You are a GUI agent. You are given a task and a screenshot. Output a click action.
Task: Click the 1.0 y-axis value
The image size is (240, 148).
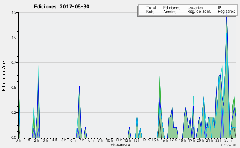pos(14,38)
